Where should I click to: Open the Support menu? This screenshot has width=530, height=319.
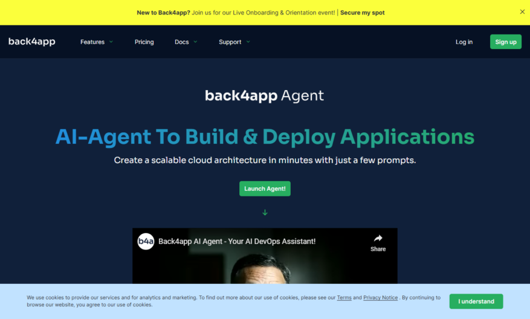(x=230, y=42)
